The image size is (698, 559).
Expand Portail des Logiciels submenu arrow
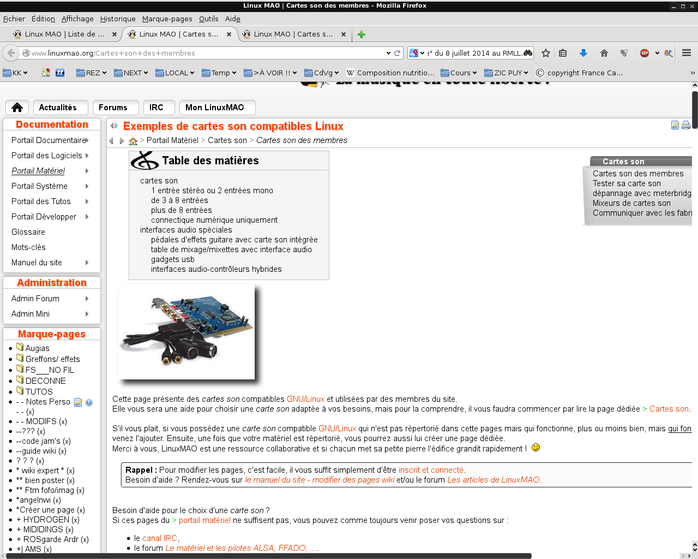[87, 156]
